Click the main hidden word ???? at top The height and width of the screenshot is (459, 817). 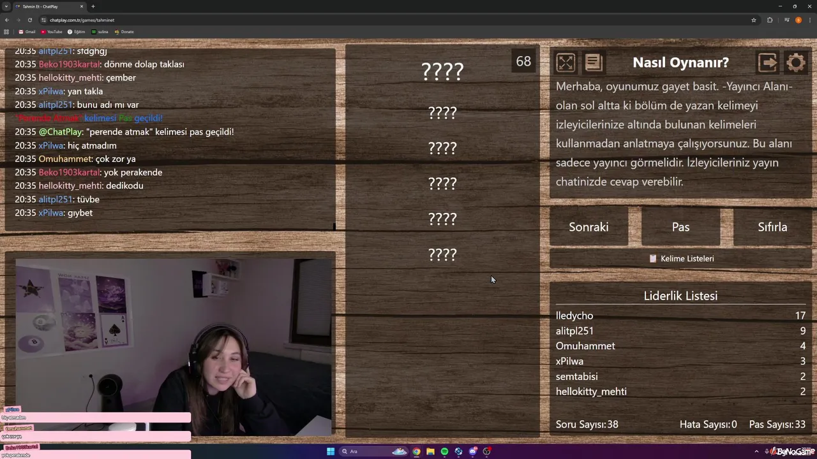[442, 71]
